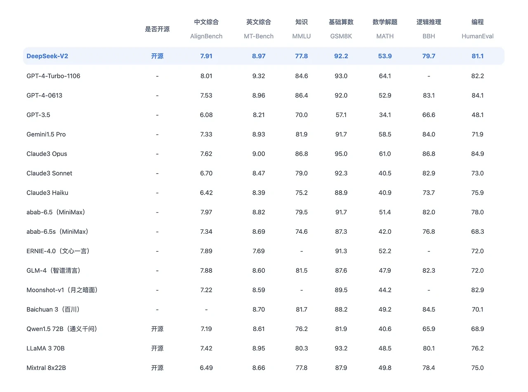Screen dimensions: 528x392
Task: Click abab-6.5 AlignBench score 7.97
Action: [x=206, y=212]
